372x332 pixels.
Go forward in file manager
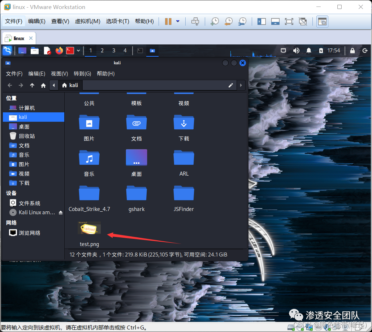(x=21, y=85)
